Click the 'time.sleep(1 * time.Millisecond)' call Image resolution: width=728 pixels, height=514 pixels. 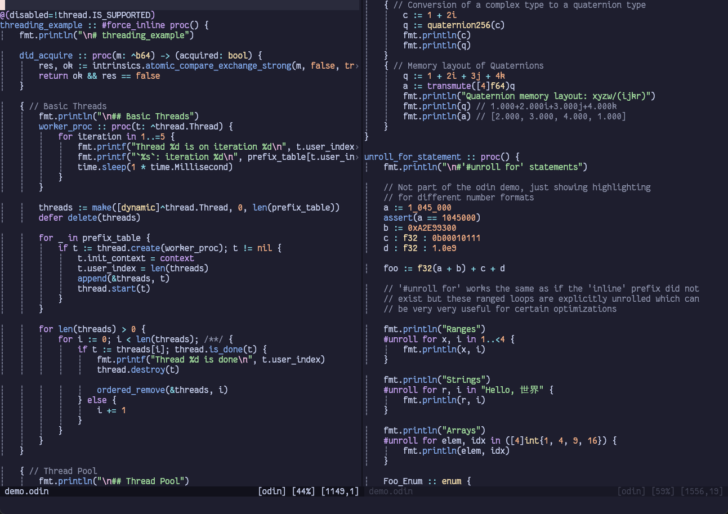click(155, 167)
